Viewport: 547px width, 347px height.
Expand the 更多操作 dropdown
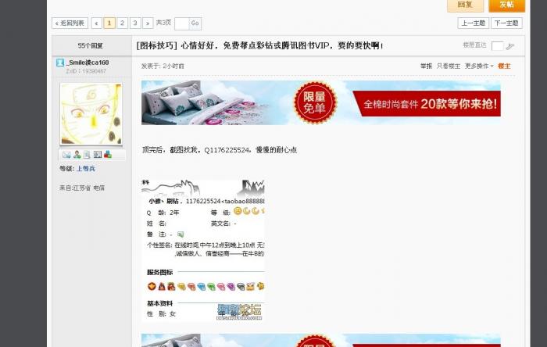coord(479,66)
